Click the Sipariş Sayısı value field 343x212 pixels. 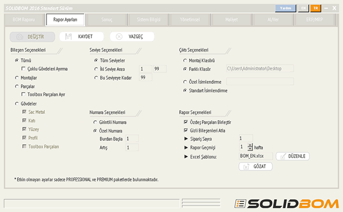click(x=245, y=138)
